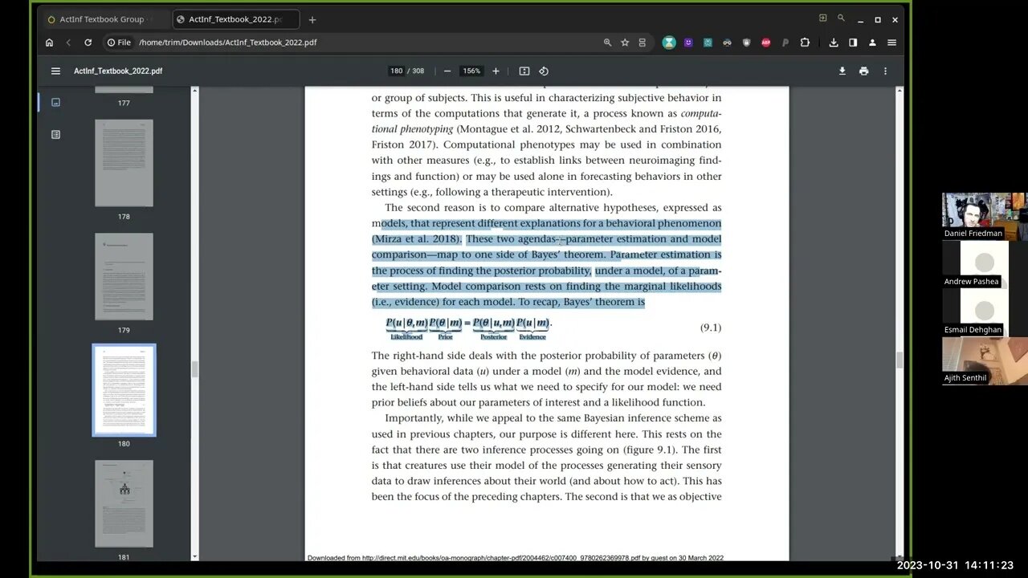Click the grey P extension icon
The width and height of the screenshot is (1028, 578).
click(785, 43)
